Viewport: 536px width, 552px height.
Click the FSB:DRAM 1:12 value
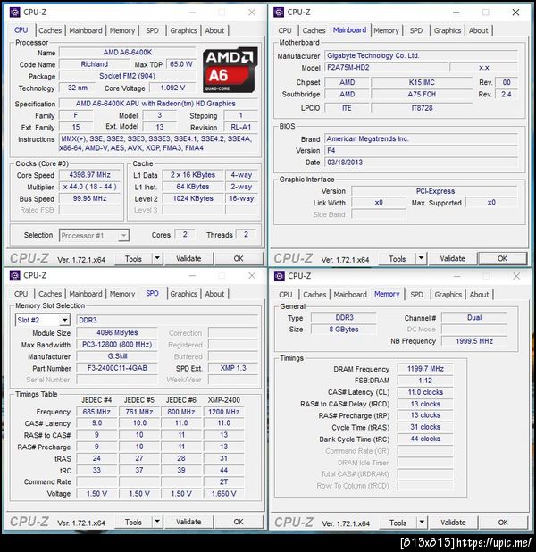click(425, 381)
